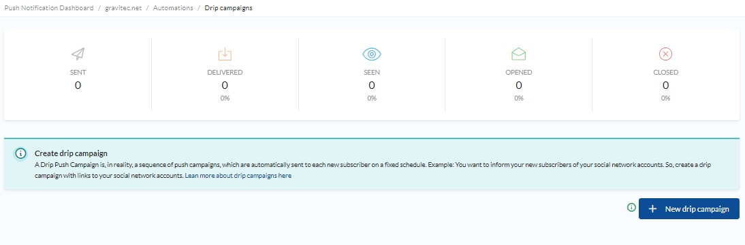
Task: Open gravitec.net breadcrumb
Action: pyautogui.click(x=123, y=8)
